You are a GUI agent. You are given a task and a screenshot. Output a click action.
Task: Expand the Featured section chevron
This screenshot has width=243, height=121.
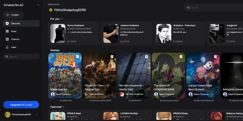[x=63, y=107]
